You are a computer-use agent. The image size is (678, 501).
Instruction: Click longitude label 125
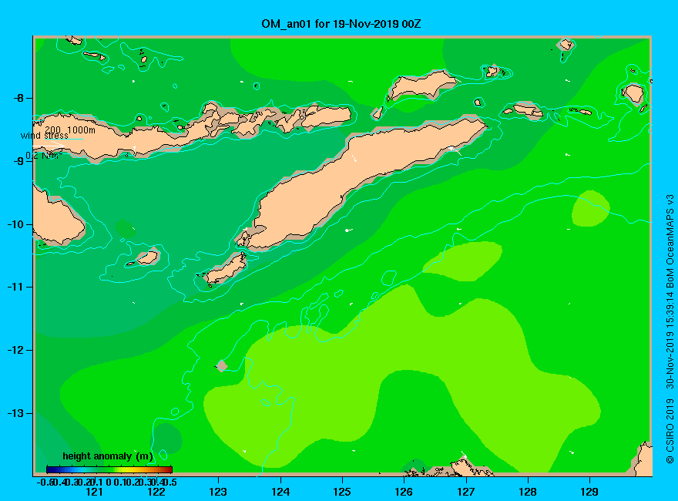pyautogui.click(x=342, y=492)
